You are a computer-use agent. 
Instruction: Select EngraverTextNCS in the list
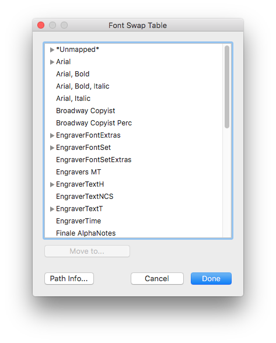(x=134, y=197)
